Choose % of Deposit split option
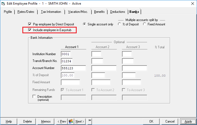This screenshot has width=197, height=125. (119, 24)
